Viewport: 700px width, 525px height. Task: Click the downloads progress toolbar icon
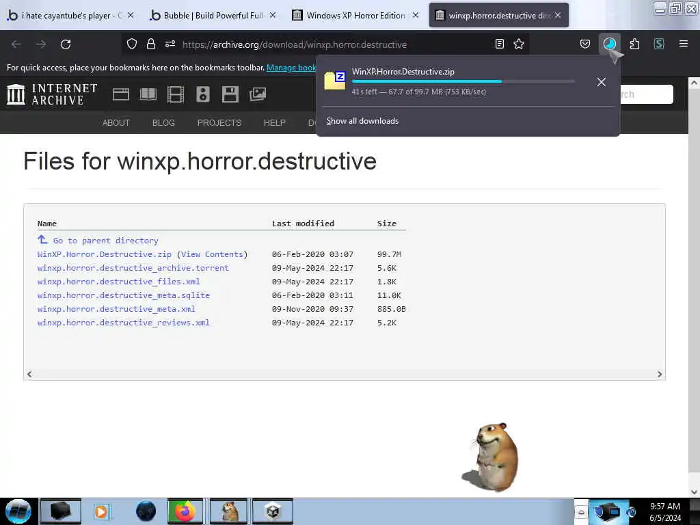[609, 44]
